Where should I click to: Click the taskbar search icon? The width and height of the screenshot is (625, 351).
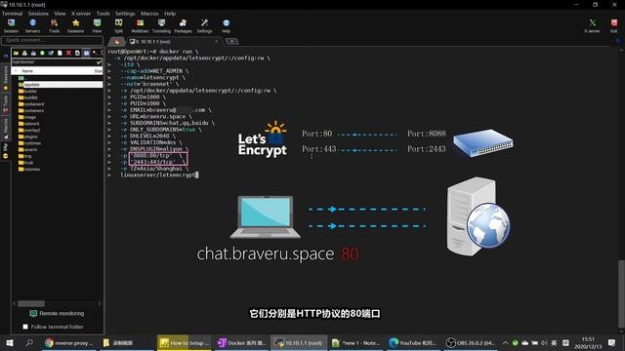29,343
